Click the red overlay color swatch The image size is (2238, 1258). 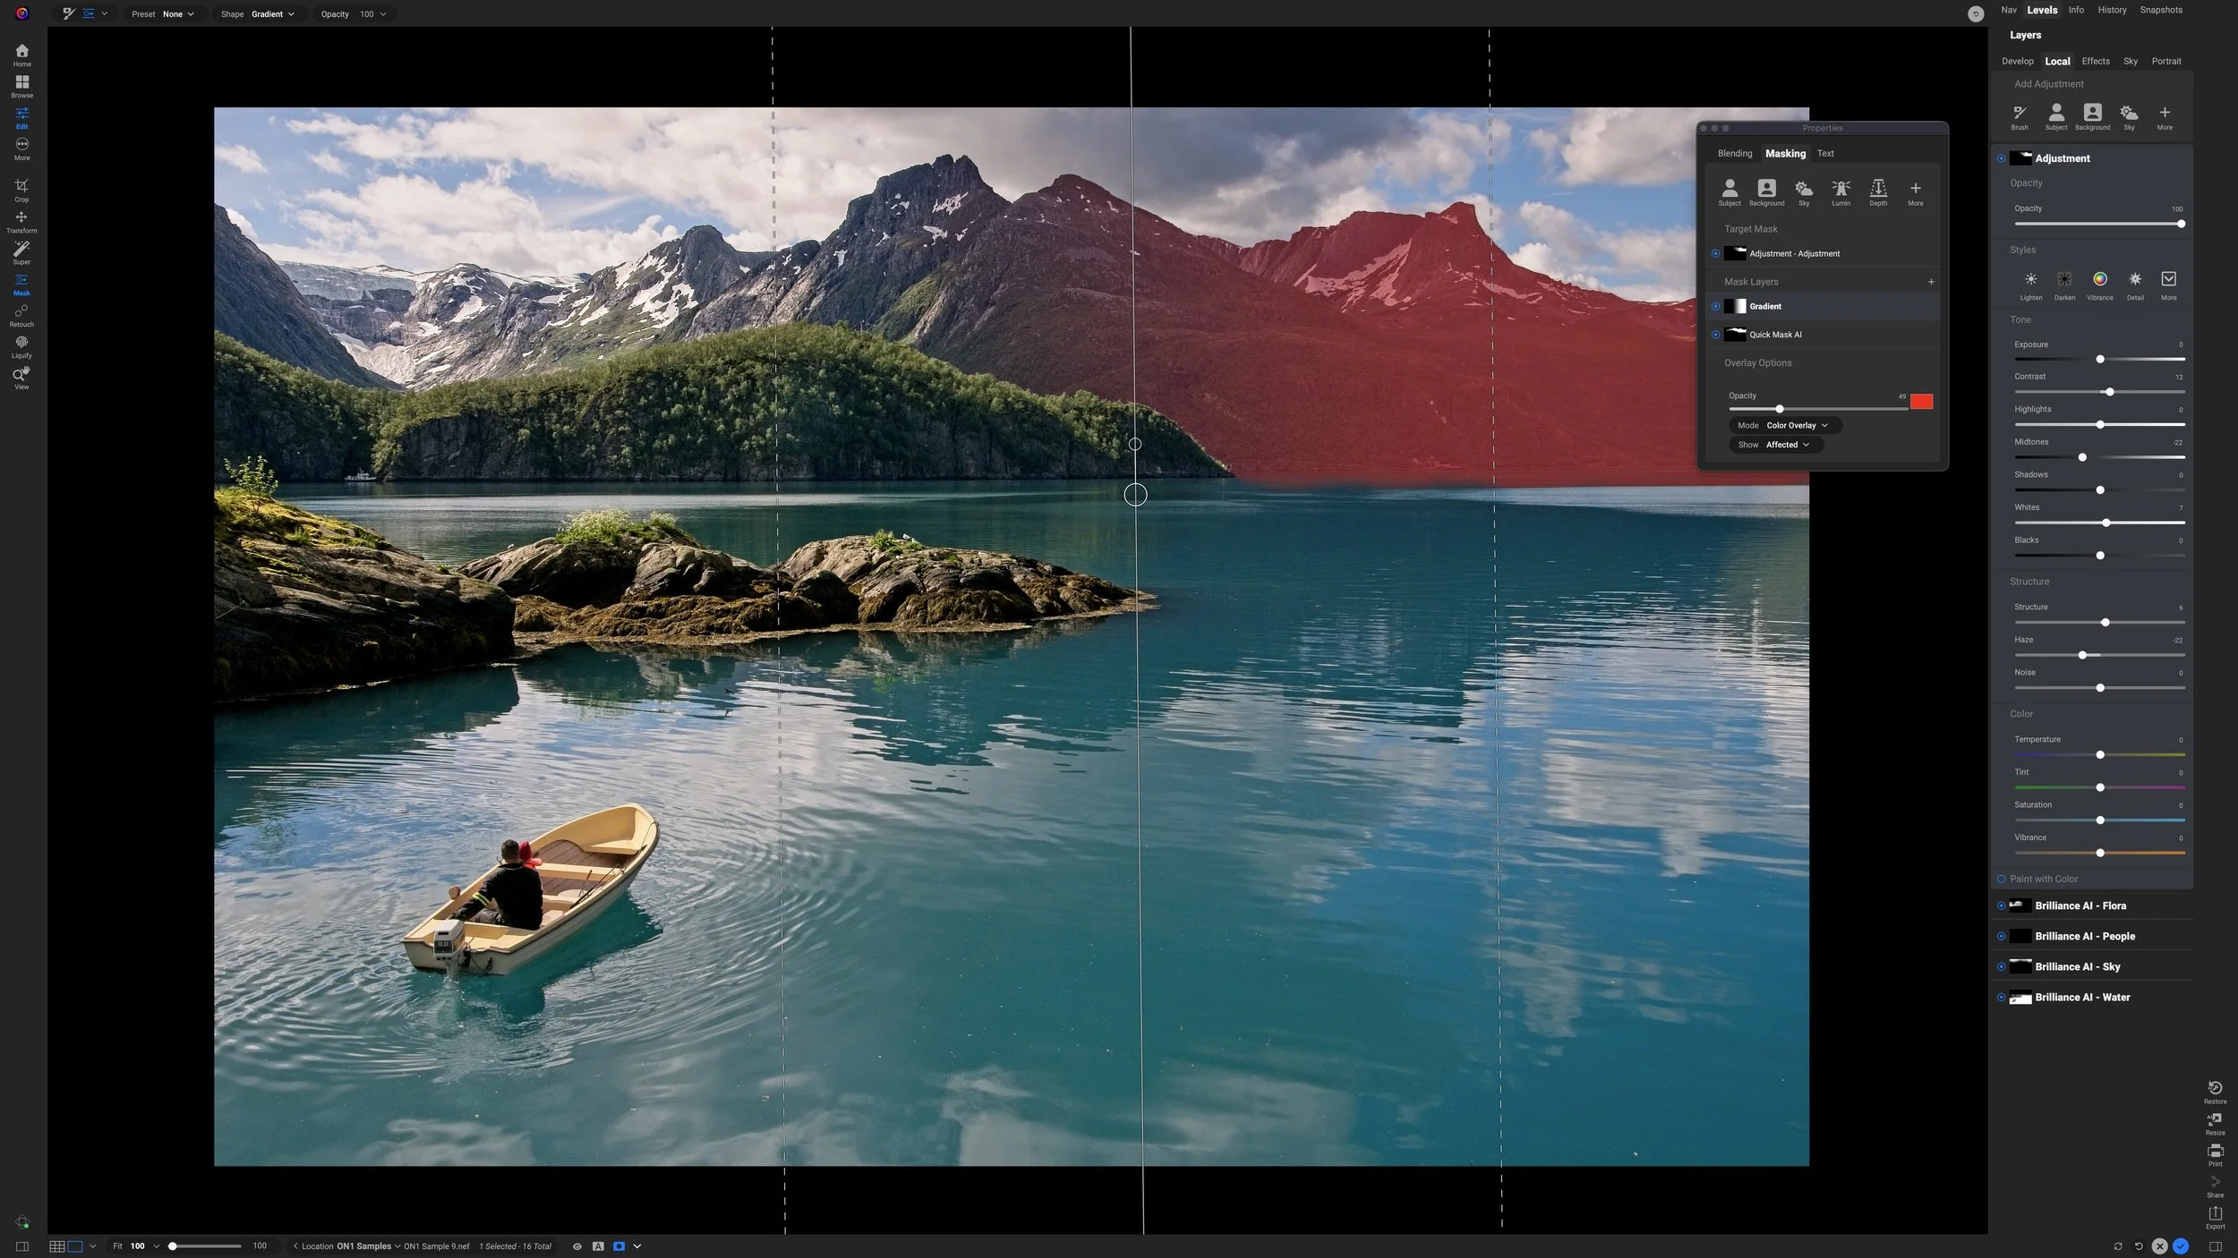point(1921,402)
